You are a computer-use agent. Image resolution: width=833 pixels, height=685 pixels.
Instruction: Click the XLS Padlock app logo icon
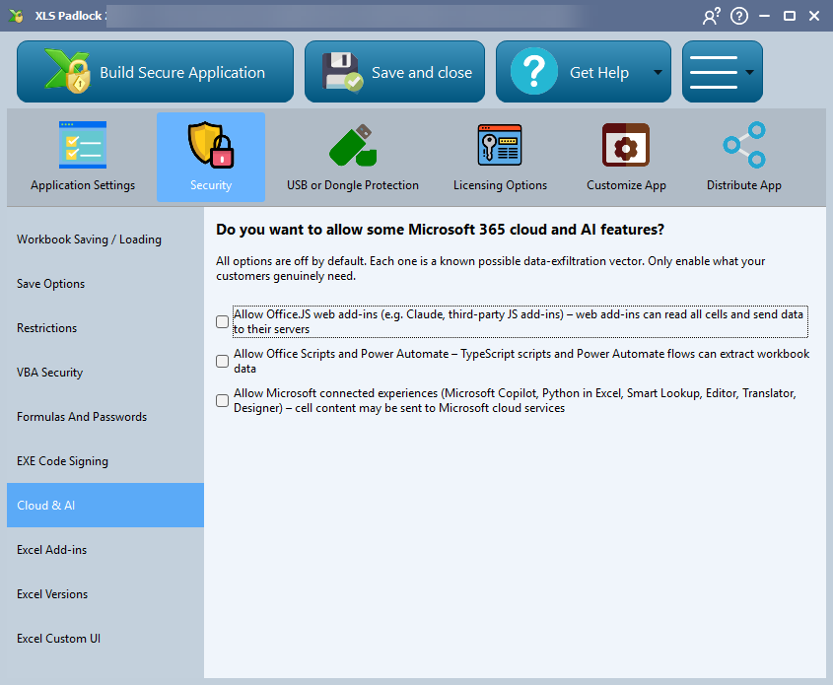point(17,16)
